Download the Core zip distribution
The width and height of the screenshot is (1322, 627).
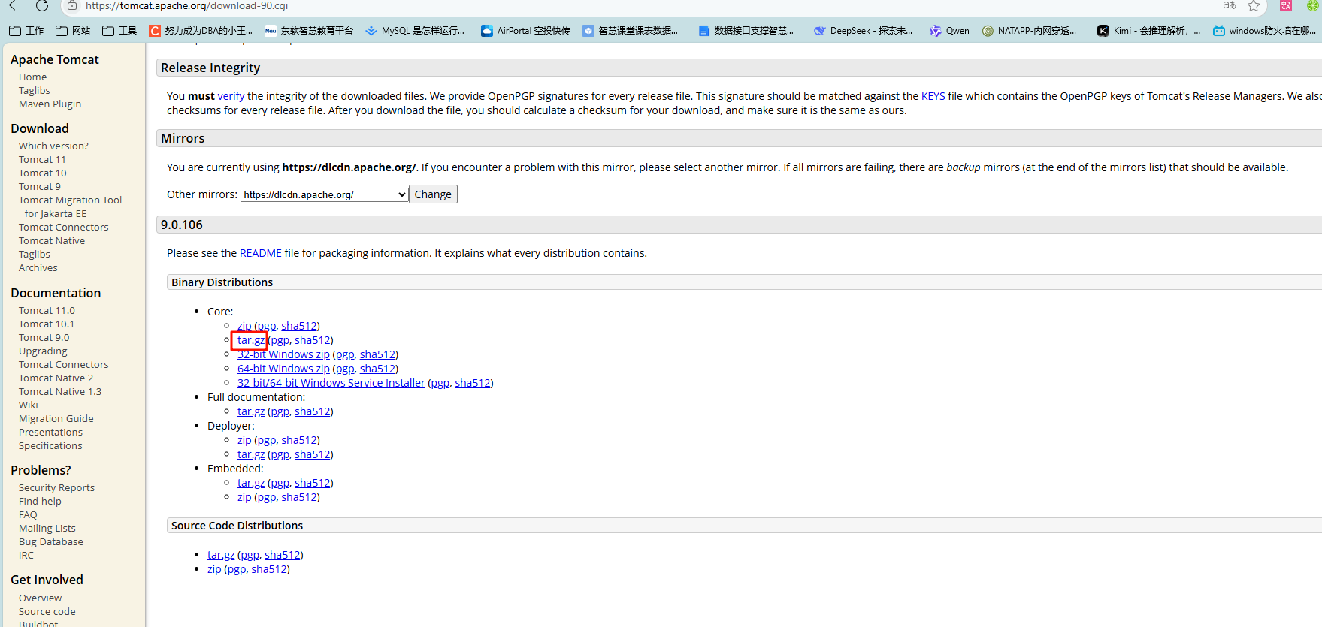(244, 326)
